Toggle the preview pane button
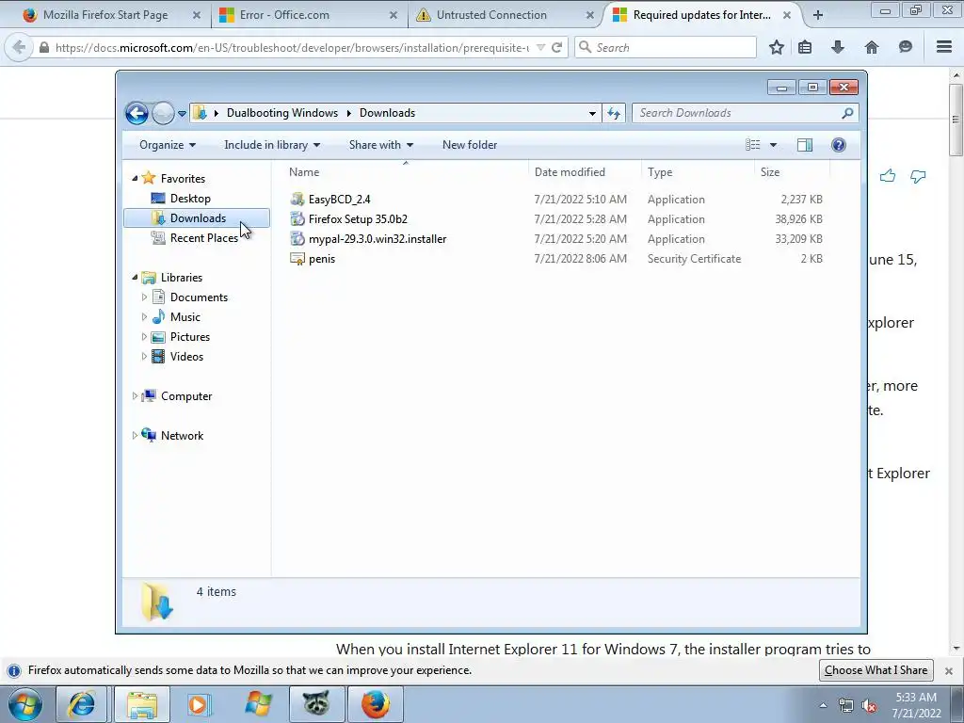Screen dimensions: 964x723 (x=805, y=145)
